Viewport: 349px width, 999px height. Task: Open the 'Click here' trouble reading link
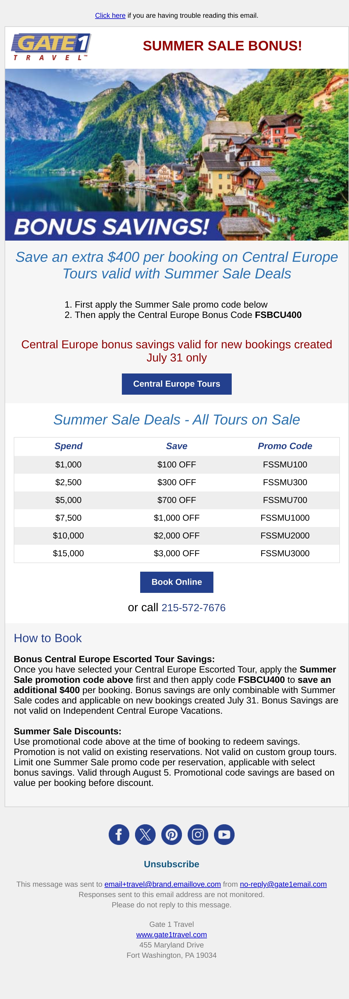110,15
